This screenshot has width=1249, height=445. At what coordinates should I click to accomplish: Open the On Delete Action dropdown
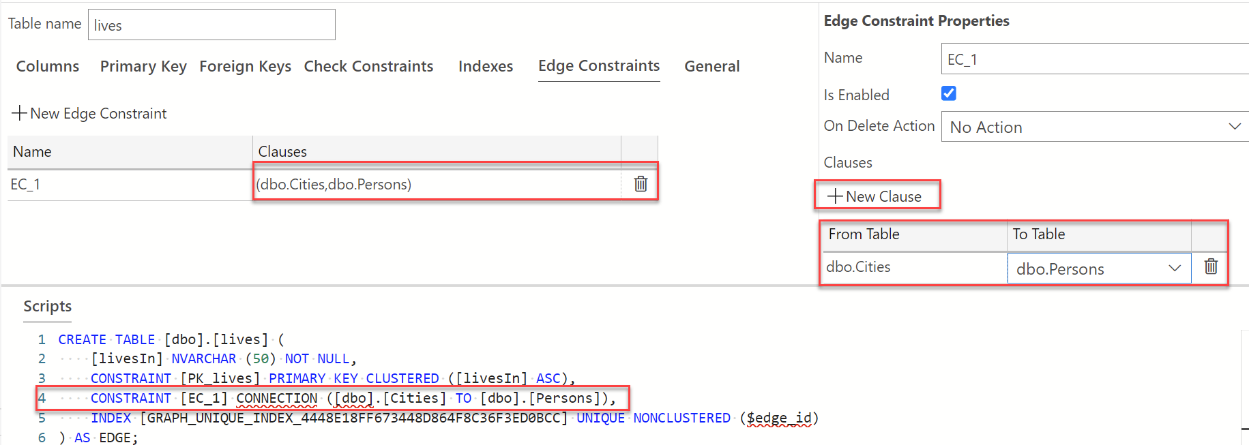[x=1094, y=127]
